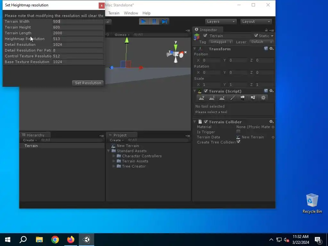Switch to the Inspector tab

208,30
